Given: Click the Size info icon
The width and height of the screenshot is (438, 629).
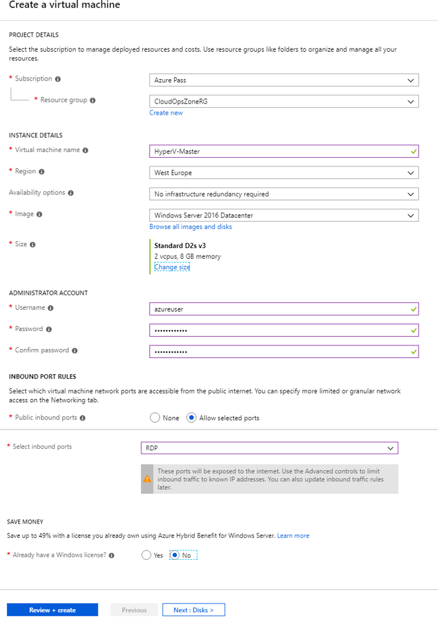Looking at the screenshot, I should coord(32,244).
